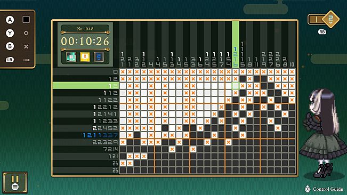
Task: Select the X cross-out mark tool icon
Action: click(x=26, y=46)
